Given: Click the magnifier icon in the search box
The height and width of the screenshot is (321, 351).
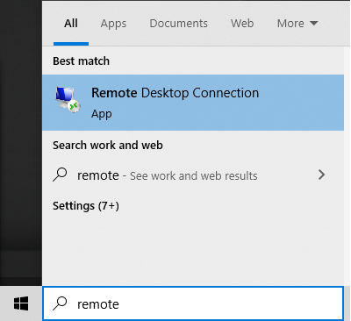Looking at the screenshot, I should pos(60,303).
